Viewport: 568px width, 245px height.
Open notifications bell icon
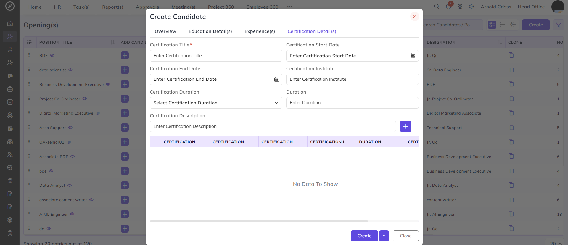pos(448,7)
